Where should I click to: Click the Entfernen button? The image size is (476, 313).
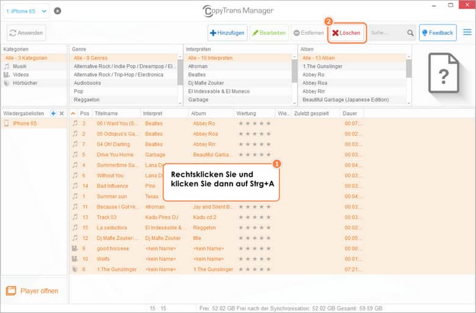[309, 33]
